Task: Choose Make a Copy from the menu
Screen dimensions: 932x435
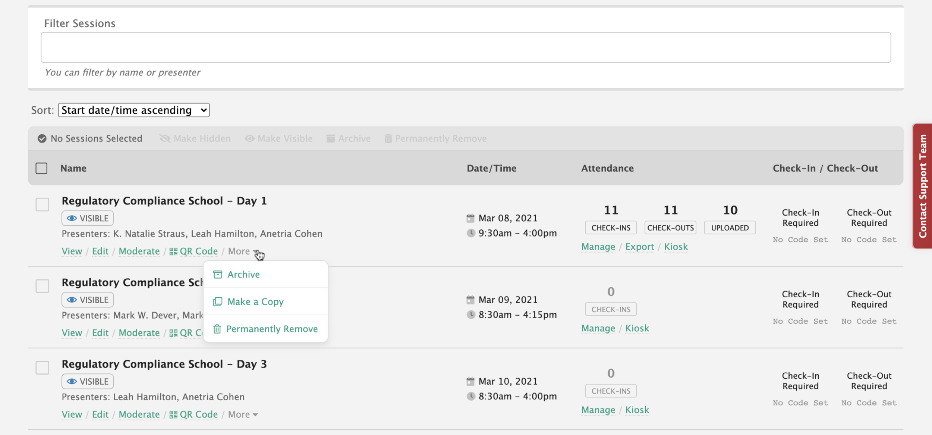Action: pos(255,302)
